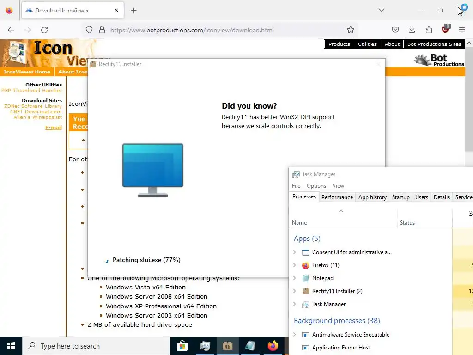Open the tracking protection shield icon

click(x=89, y=30)
